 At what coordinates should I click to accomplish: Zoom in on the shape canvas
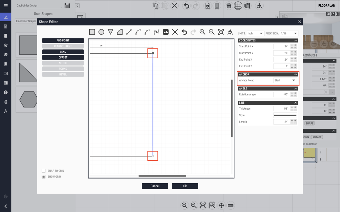tap(202, 32)
